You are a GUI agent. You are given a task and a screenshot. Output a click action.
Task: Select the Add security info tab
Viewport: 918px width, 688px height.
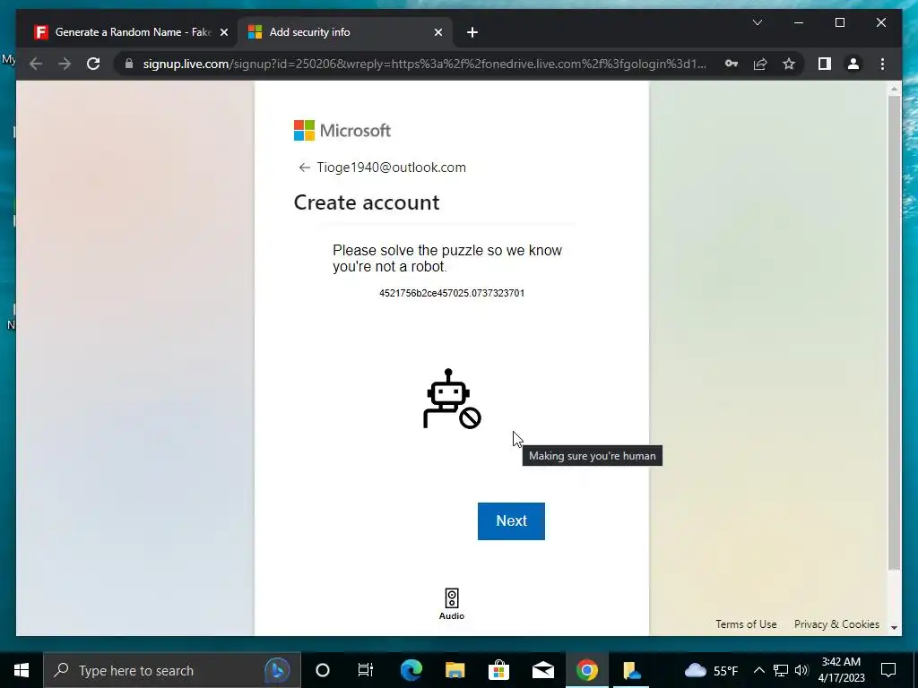click(345, 32)
